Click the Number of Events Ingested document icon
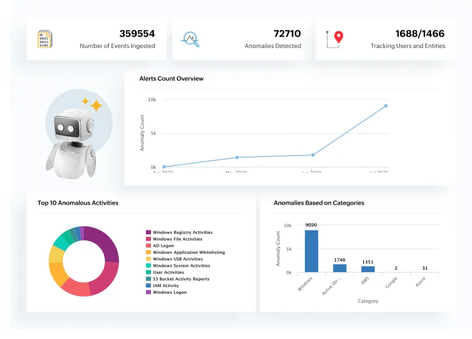 [x=45, y=39]
